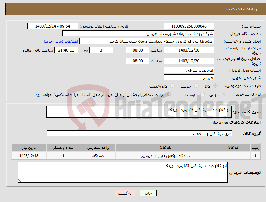Click the price validity date 1403/12/20 field
Screen dimensions: 266x202
pyautogui.click(x=189, y=61)
